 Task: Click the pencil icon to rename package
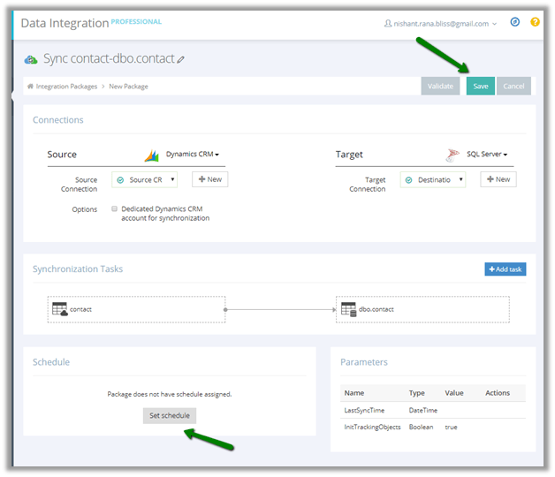coord(181,60)
